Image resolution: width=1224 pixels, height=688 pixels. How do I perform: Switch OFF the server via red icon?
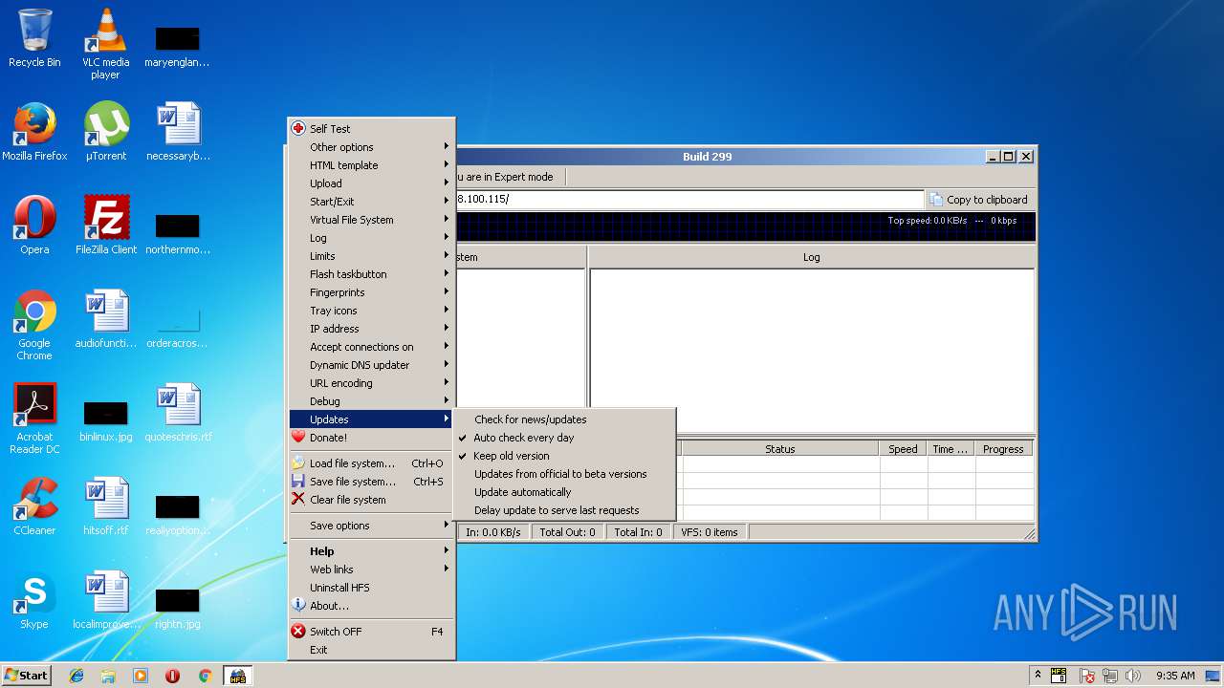point(372,632)
